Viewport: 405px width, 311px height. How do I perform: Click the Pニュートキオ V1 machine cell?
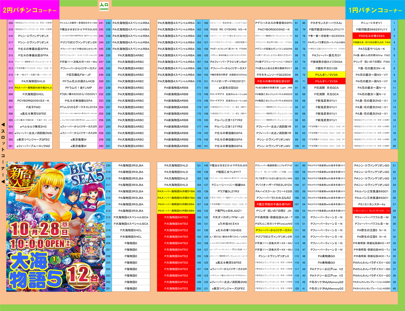pyautogui.click(x=371, y=23)
